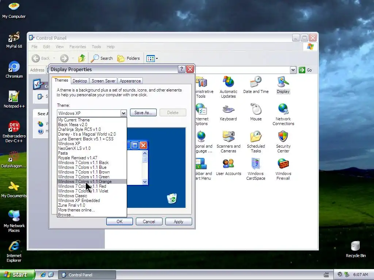Click the Save As... button
The image size is (374, 280).
click(x=143, y=113)
